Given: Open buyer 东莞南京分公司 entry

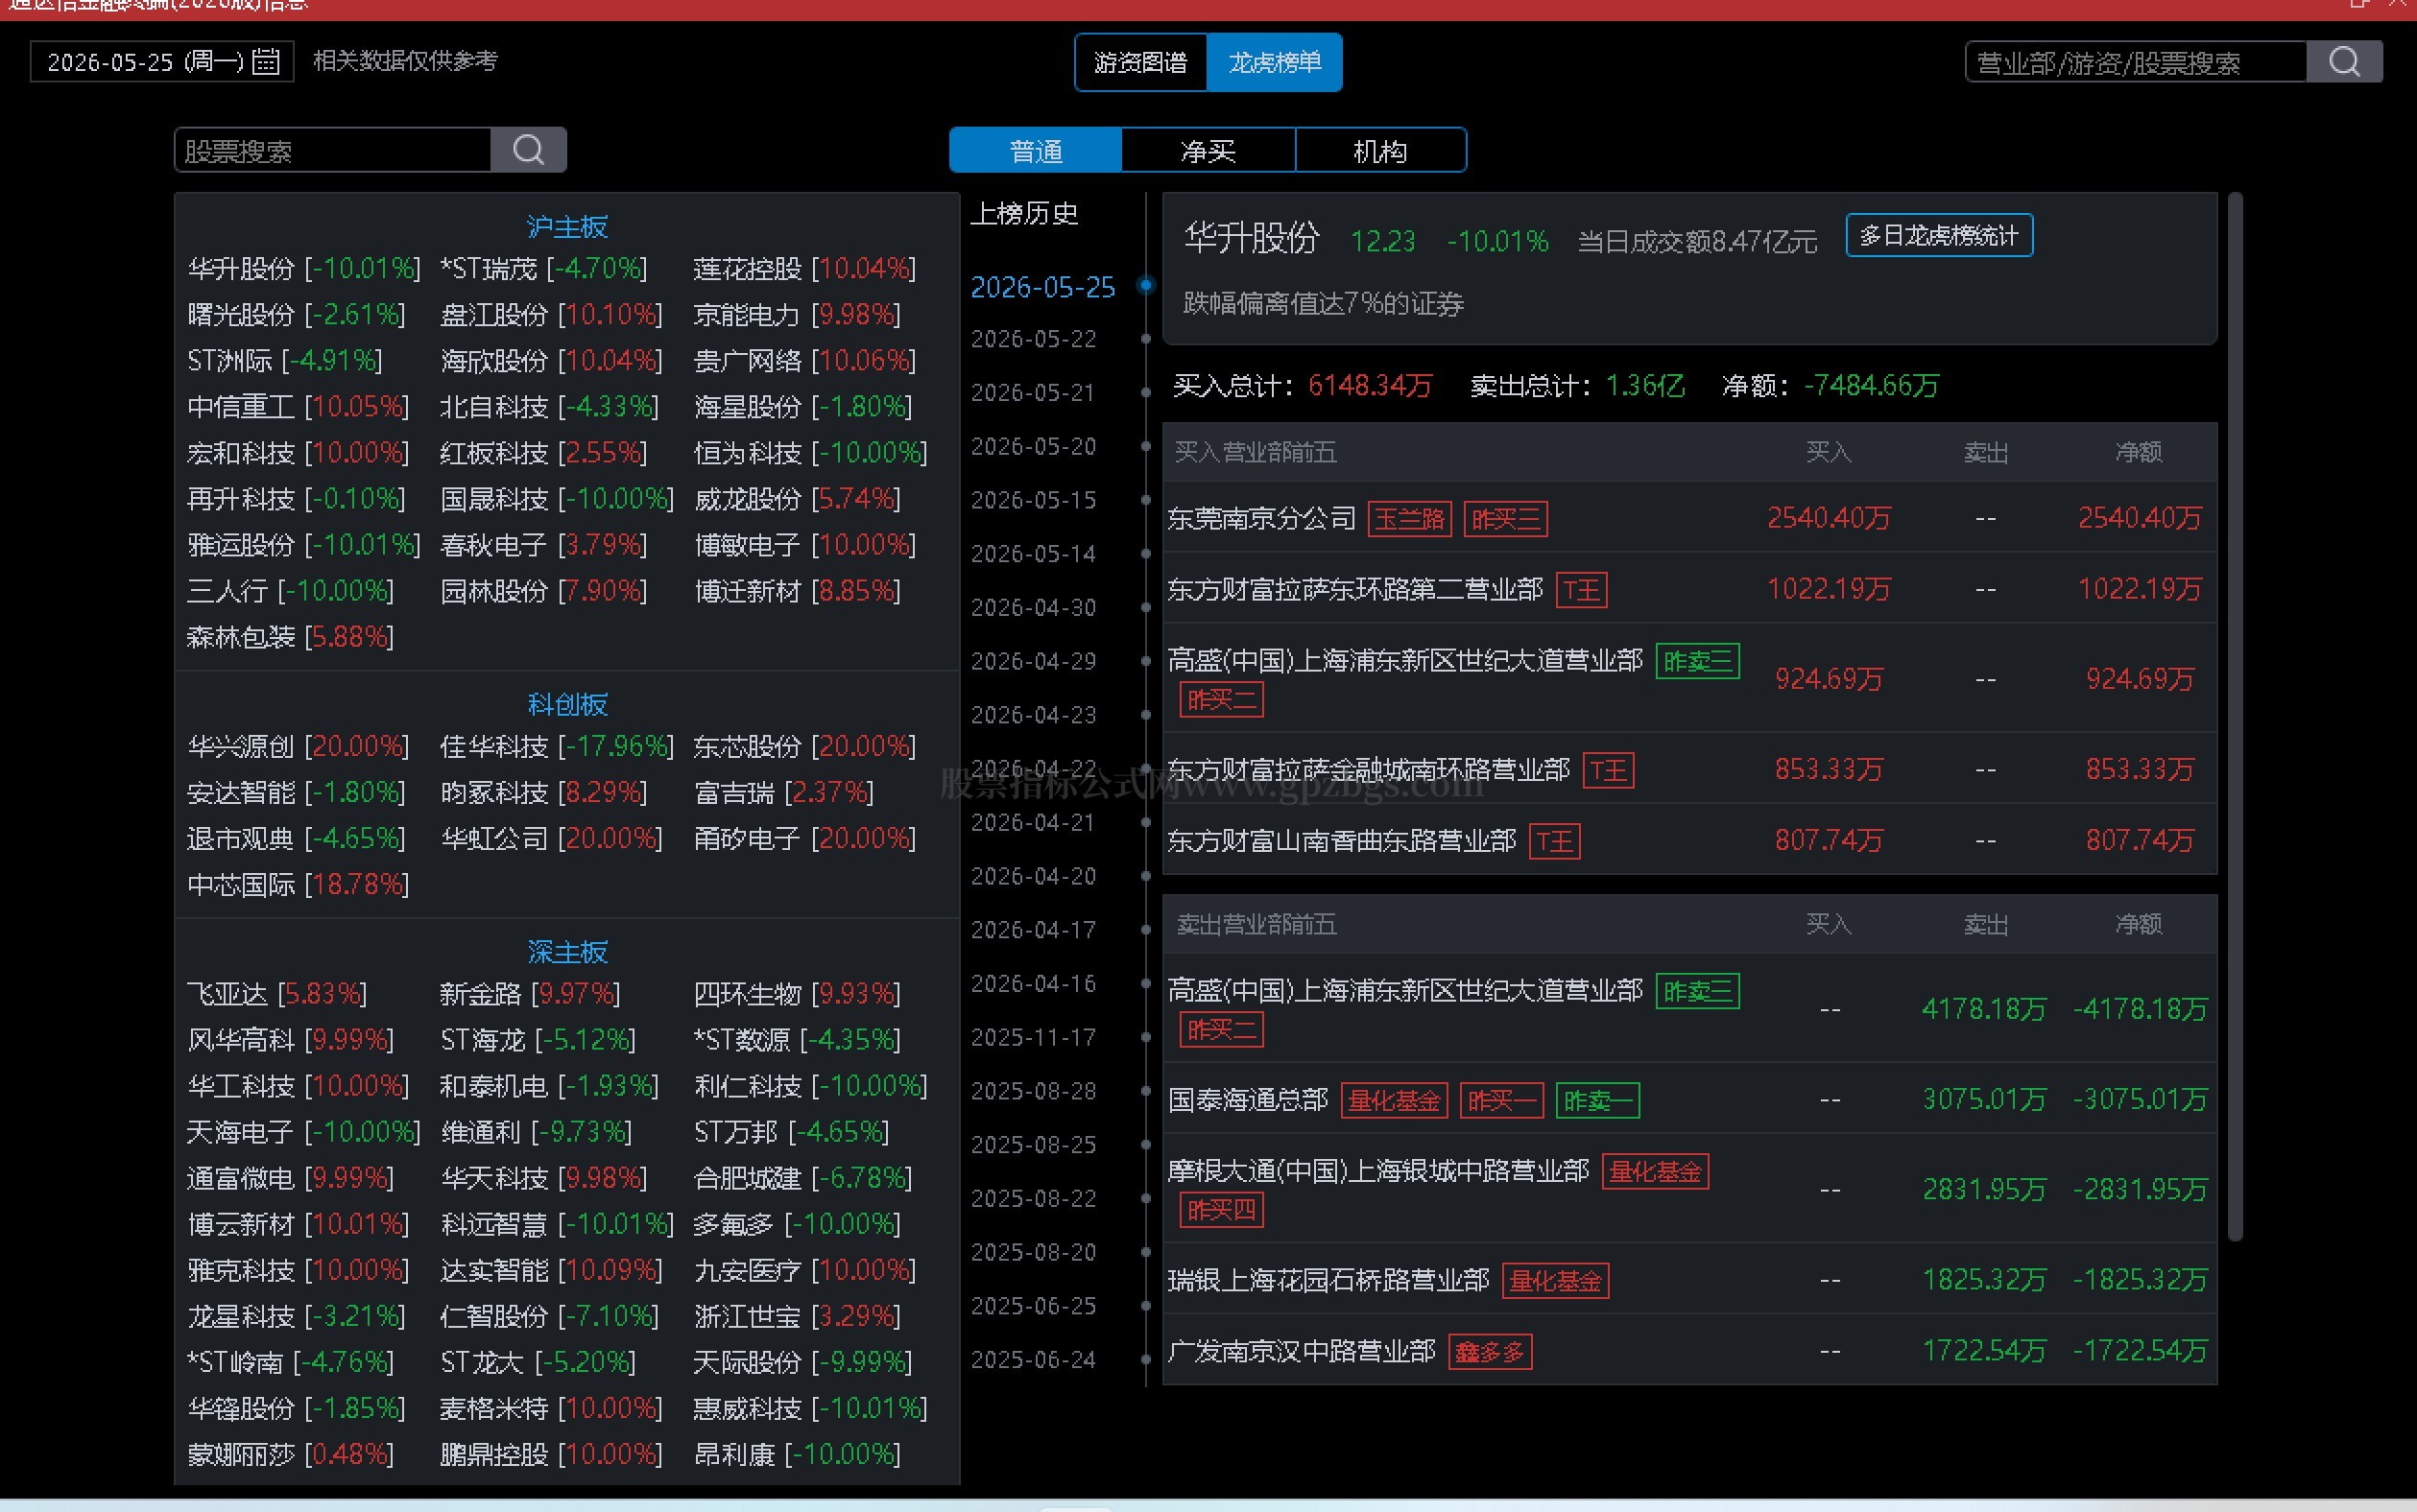Looking at the screenshot, I should pos(1260,518).
